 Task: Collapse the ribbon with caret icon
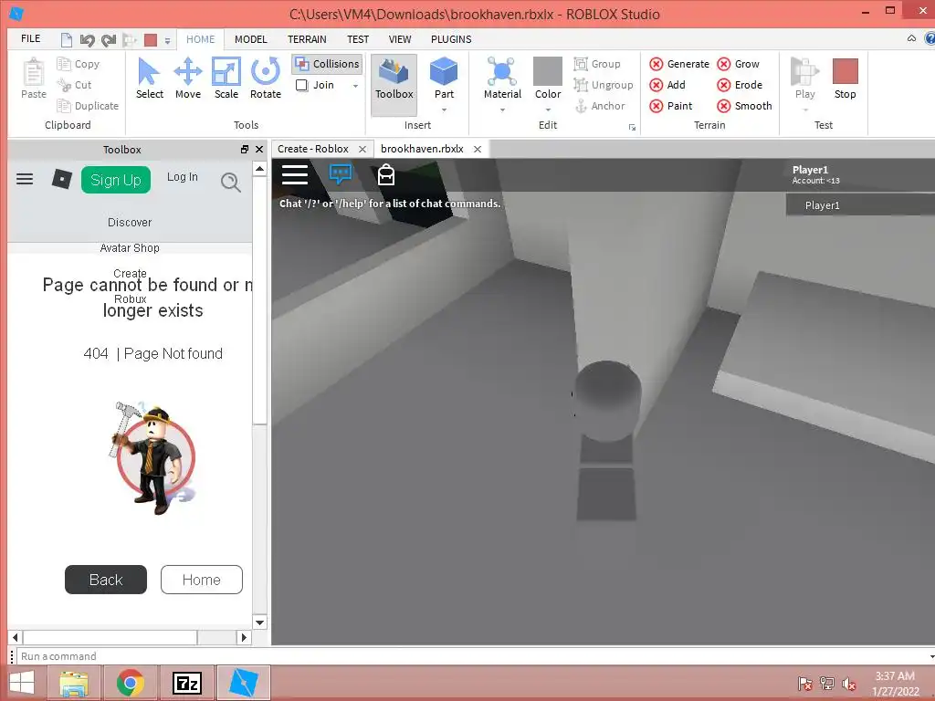click(x=911, y=38)
